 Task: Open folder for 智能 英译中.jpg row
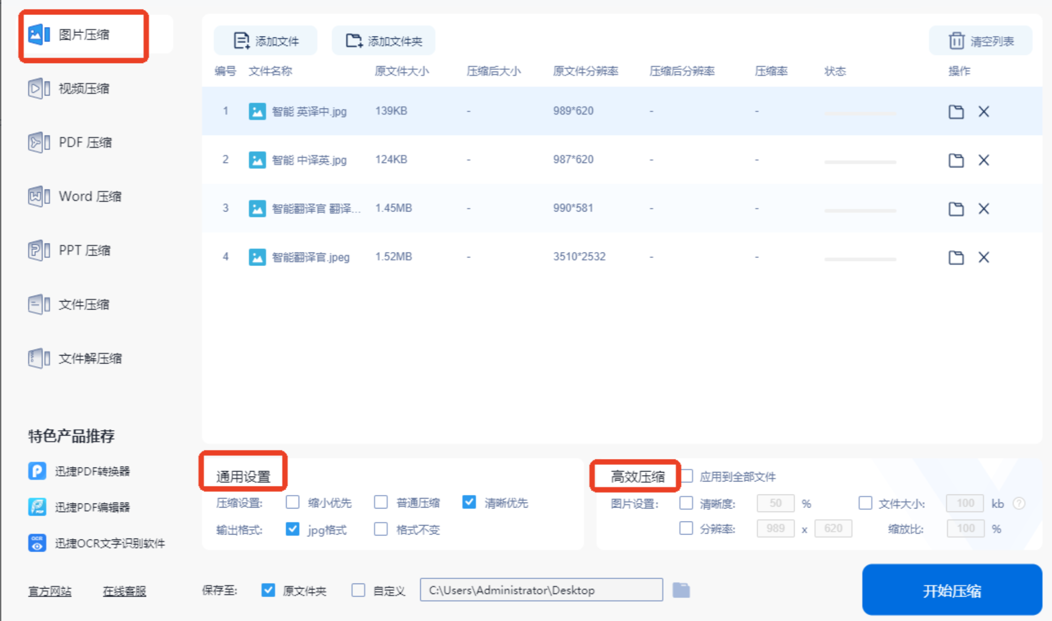956,111
